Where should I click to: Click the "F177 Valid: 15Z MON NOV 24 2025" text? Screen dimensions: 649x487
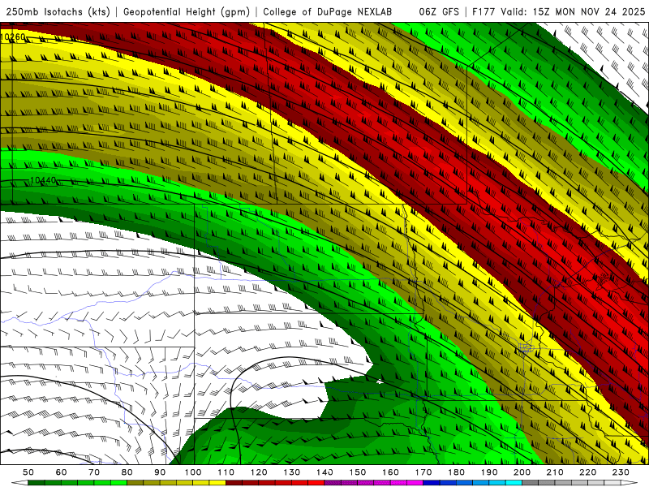tap(558, 12)
